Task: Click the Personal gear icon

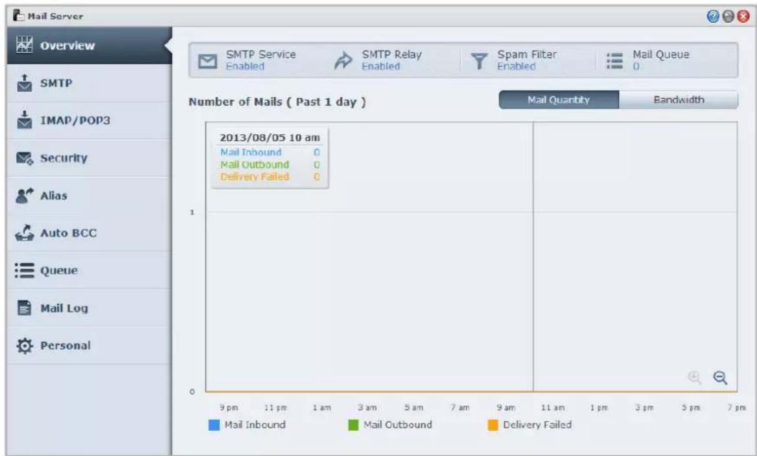Action: click(x=24, y=345)
